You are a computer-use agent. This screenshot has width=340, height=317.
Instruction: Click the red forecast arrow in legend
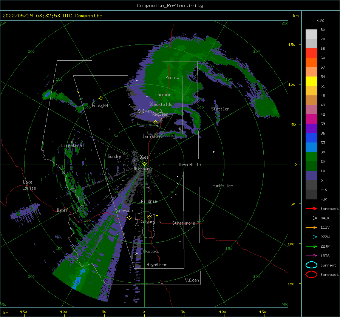[x=311, y=208]
